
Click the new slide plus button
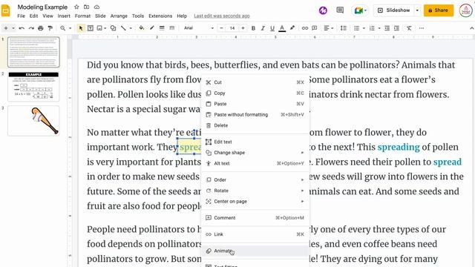tap(6, 28)
